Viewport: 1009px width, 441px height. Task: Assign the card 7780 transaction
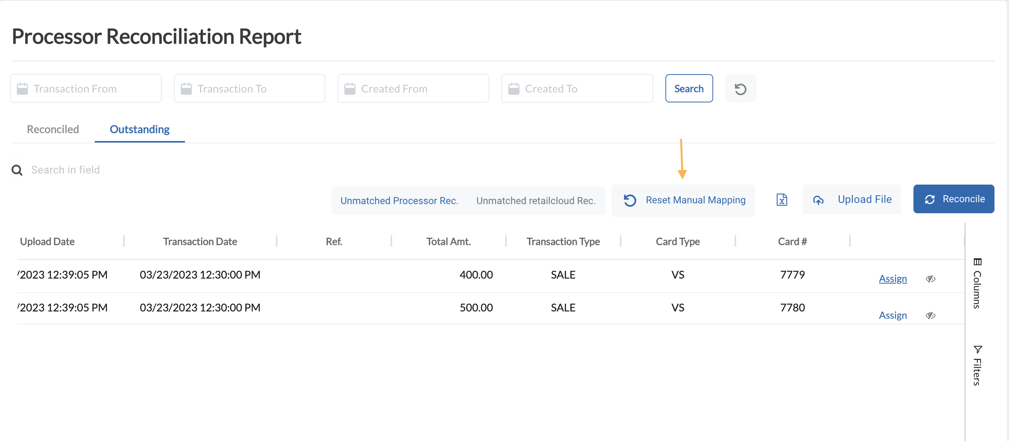point(893,315)
